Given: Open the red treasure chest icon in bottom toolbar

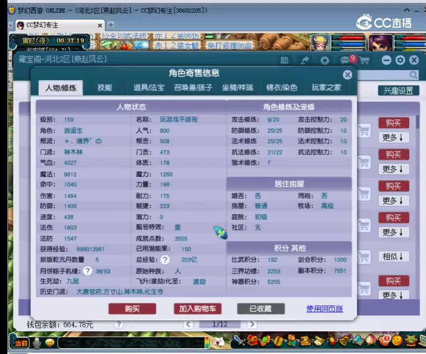Looking at the screenshot, I should click(x=252, y=340).
